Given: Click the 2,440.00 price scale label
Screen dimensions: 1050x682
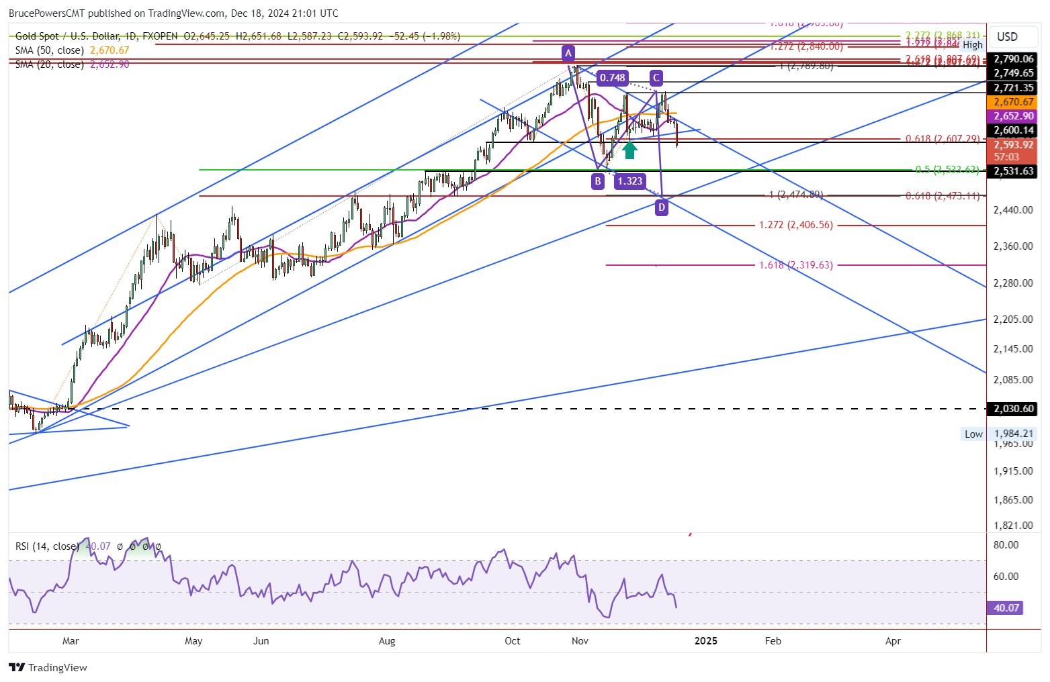Looking at the screenshot, I should (1013, 210).
